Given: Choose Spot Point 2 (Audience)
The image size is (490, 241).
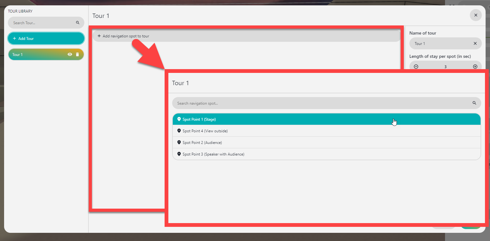Looking at the screenshot, I should click(x=202, y=143).
